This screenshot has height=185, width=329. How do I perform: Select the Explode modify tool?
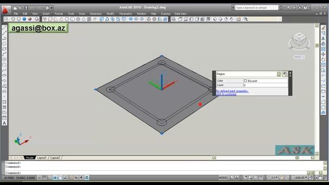[x=323, y=113]
